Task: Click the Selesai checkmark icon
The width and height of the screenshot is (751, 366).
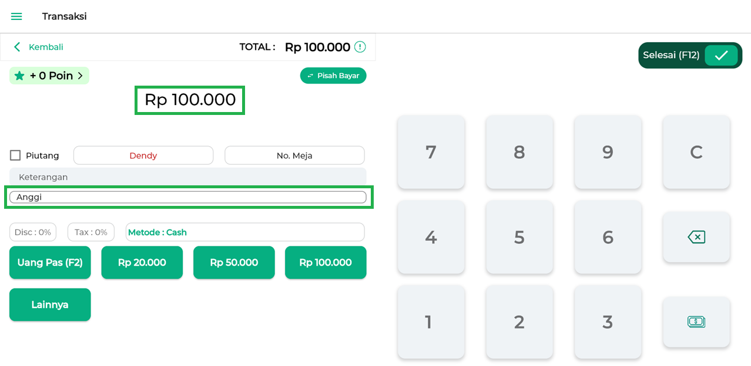Action: pyautogui.click(x=721, y=55)
